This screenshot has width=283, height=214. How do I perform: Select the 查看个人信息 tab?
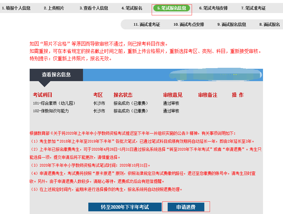pos(94,8)
